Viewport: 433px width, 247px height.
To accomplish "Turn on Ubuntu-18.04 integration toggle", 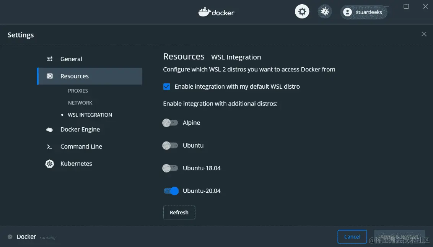I will [170, 168].
